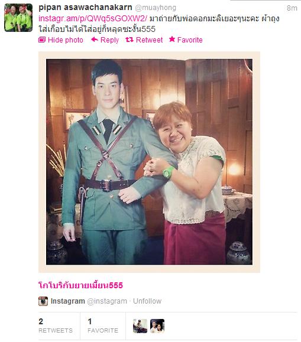The width and height of the screenshot is (301, 342).
Task: Click the Retweet arrows icon
Action: [x=130, y=40]
